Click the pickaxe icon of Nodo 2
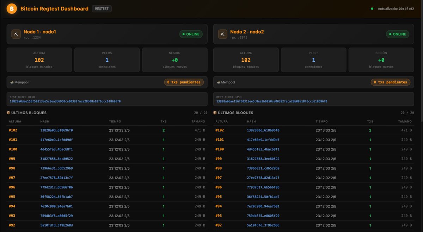This screenshot has width=423, height=232. tap(222, 34)
